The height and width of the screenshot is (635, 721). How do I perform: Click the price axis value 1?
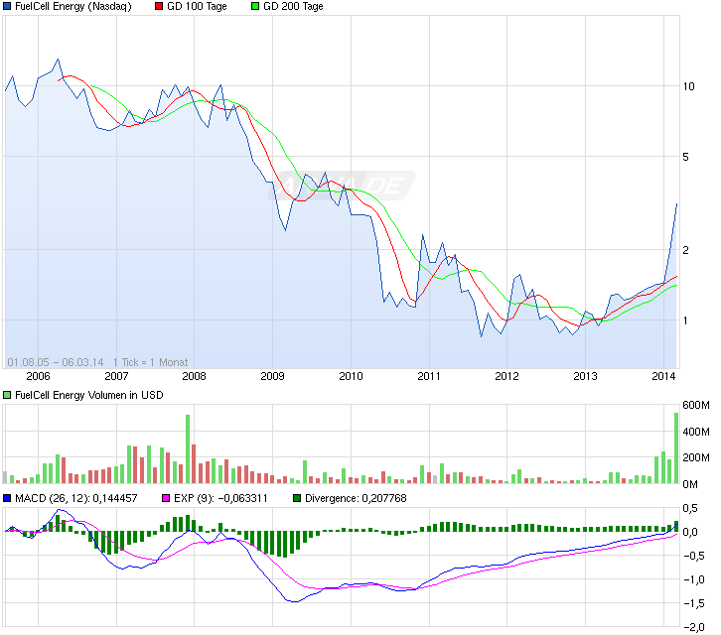click(685, 320)
